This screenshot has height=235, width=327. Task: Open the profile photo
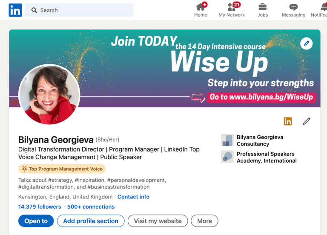point(49,94)
